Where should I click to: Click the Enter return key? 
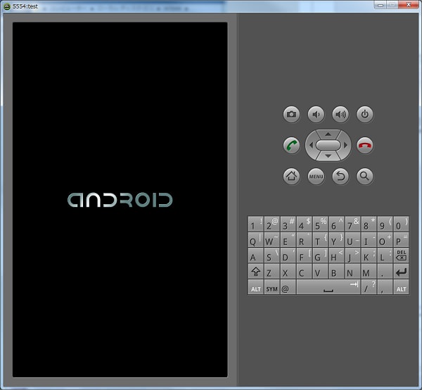tap(401, 271)
